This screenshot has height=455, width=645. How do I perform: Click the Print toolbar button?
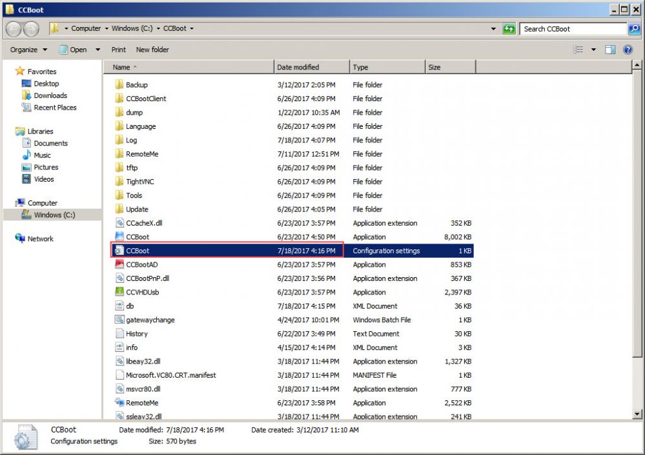(119, 50)
